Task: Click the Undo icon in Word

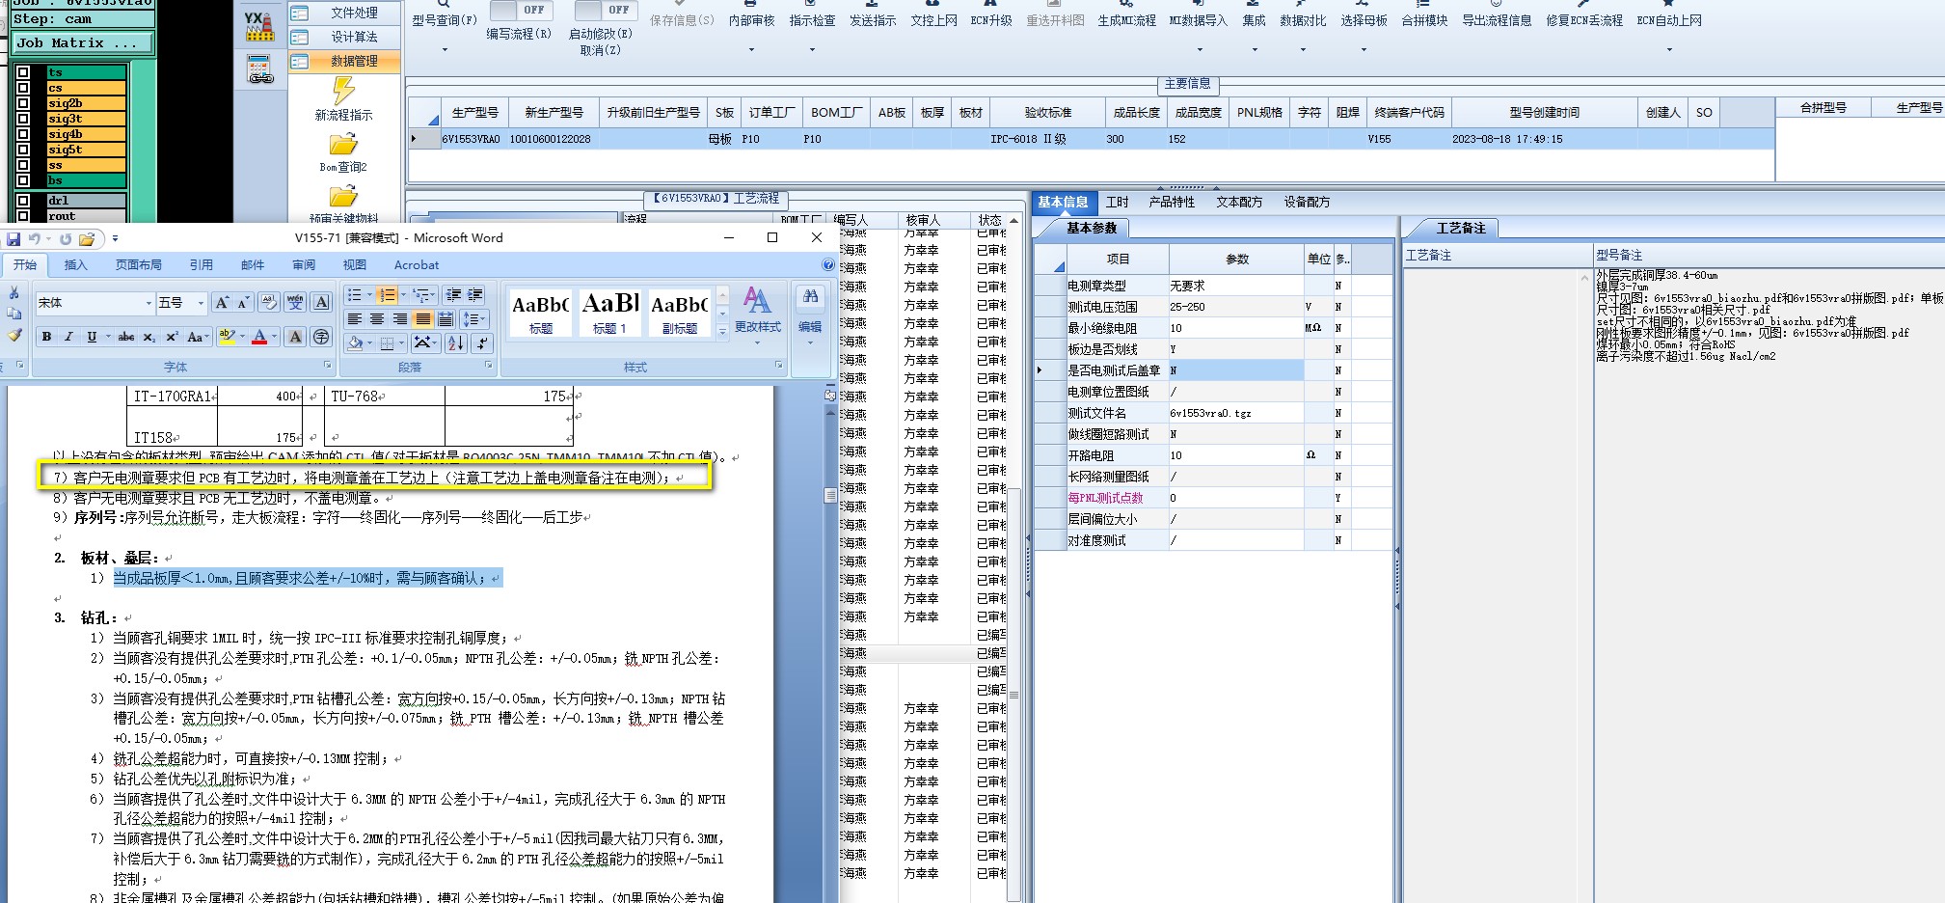Action: [x=36, y=238]
